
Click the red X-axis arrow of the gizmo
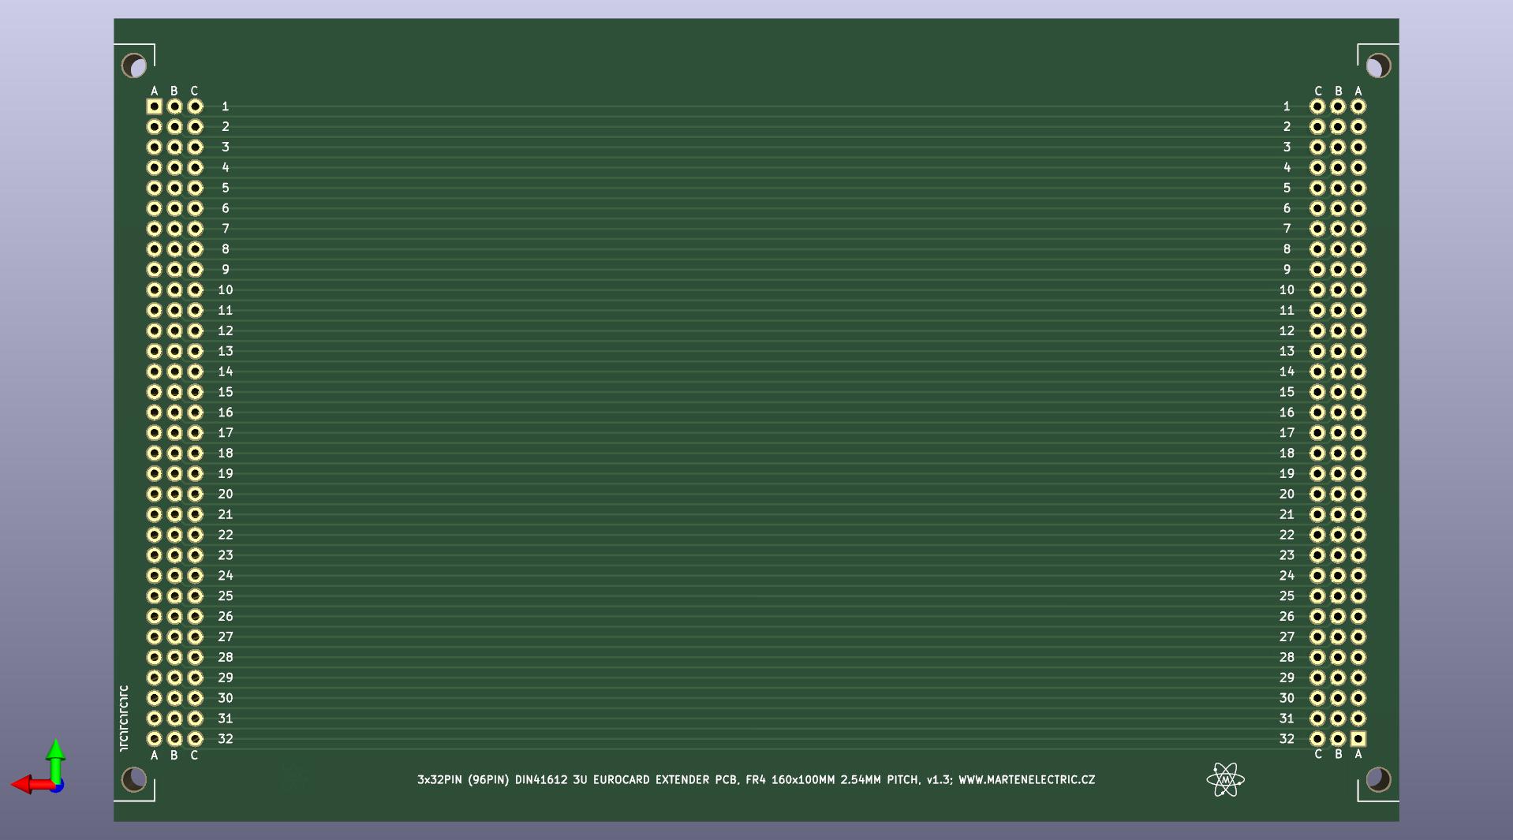click(24, 784)
